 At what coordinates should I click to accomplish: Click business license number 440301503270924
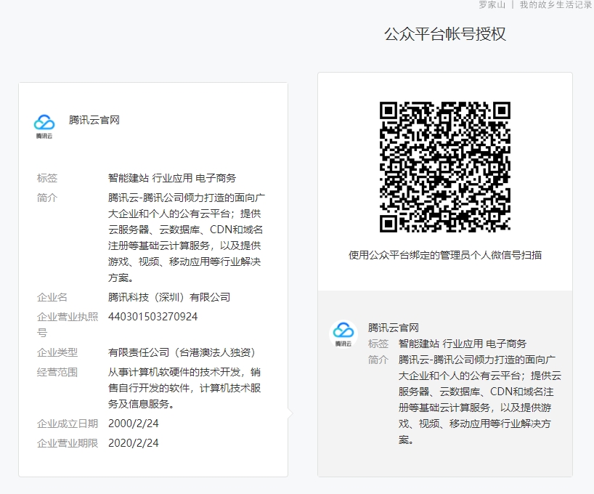point(152,317)
